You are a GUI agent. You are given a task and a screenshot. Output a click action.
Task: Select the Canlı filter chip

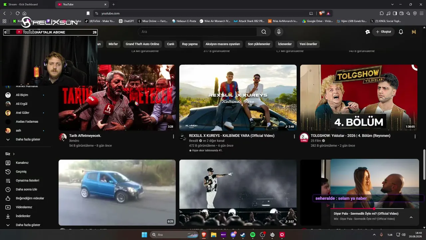(x=171, y=44)
